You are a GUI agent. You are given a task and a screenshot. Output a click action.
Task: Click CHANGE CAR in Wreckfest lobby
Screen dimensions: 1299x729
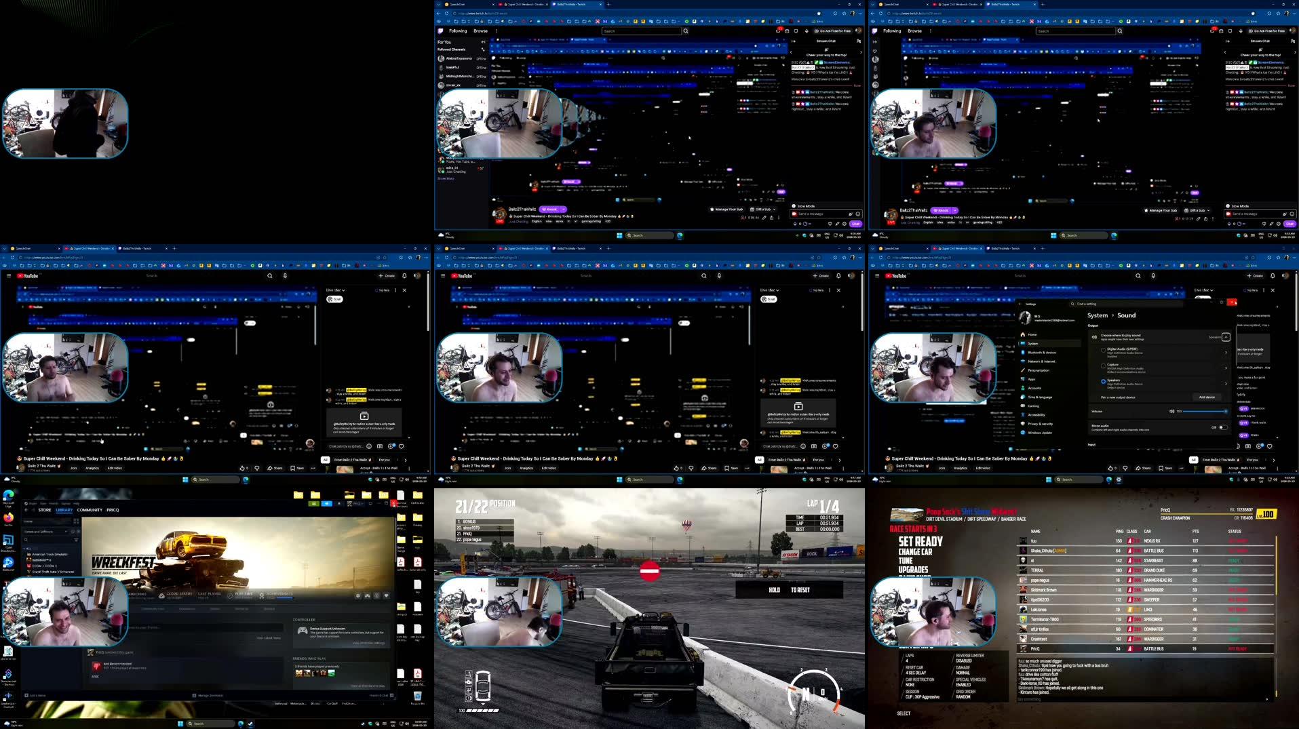click(915, 552)
